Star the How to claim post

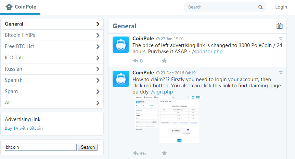click(164, 153)
